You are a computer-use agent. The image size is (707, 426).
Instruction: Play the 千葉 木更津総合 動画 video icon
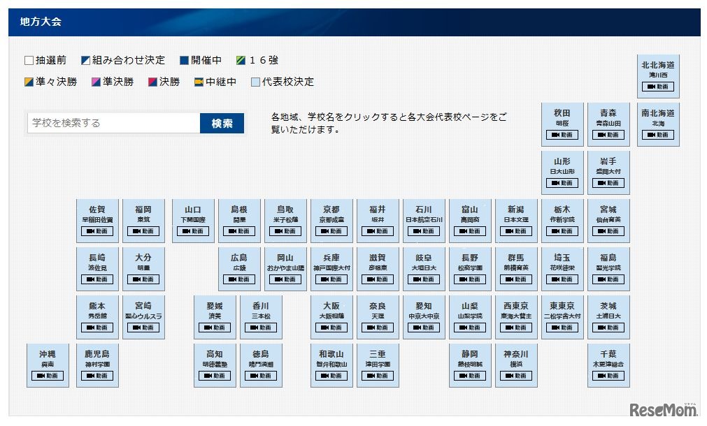608,376
